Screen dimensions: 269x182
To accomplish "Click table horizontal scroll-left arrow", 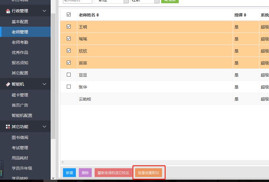I will (62, 162).
